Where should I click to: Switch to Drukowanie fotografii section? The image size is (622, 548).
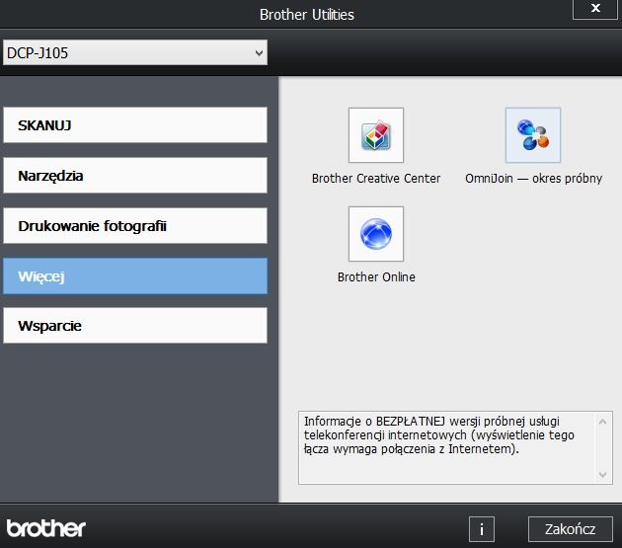point(135,226)
